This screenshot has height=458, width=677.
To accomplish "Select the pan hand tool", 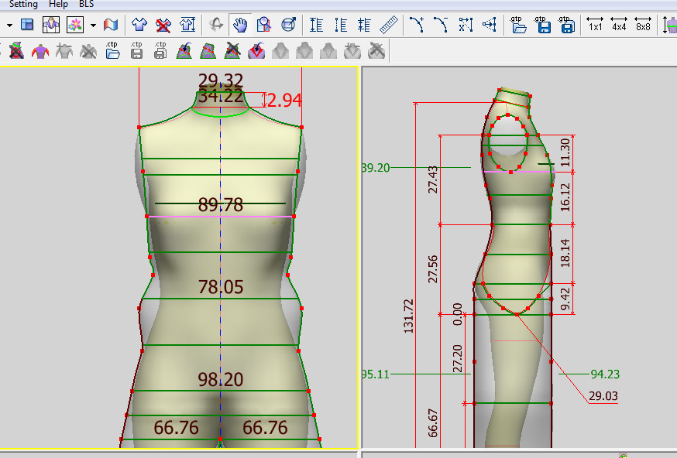I will [x=239, y=25].
